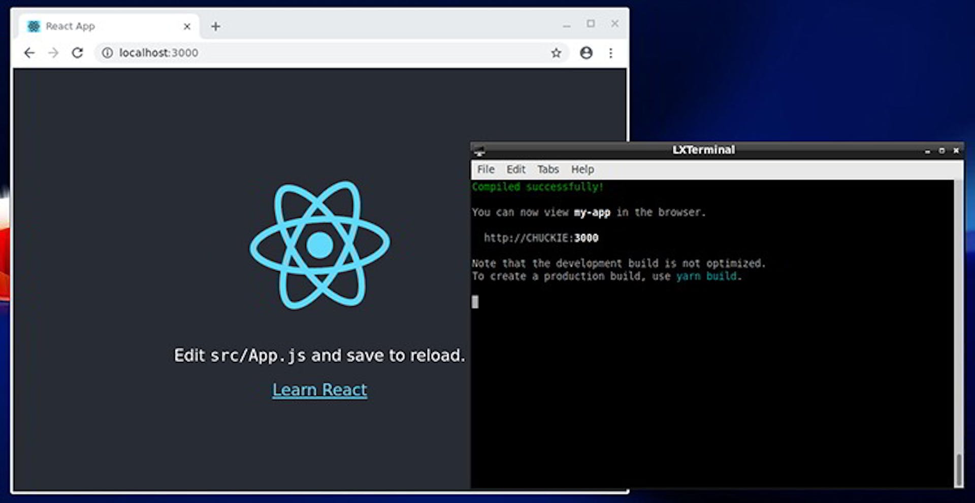Click the LXTerminal vertical scrollbar thumb
Image resolution: width=975 pixels, height=503 pixels.
pyautogui.click(x=959, y=470)
